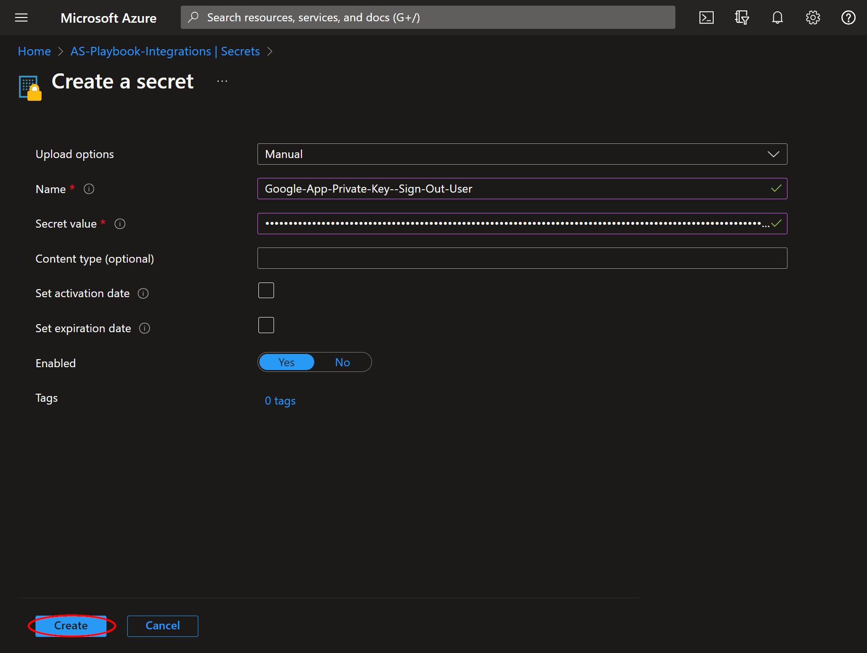Click the Cancel button

click(162, 626)
